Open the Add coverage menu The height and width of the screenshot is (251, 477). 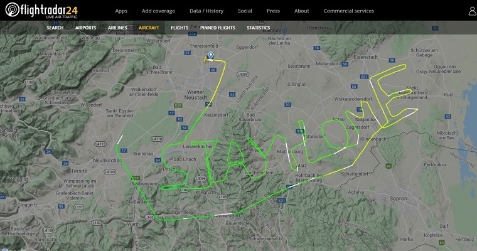point(159,11)
